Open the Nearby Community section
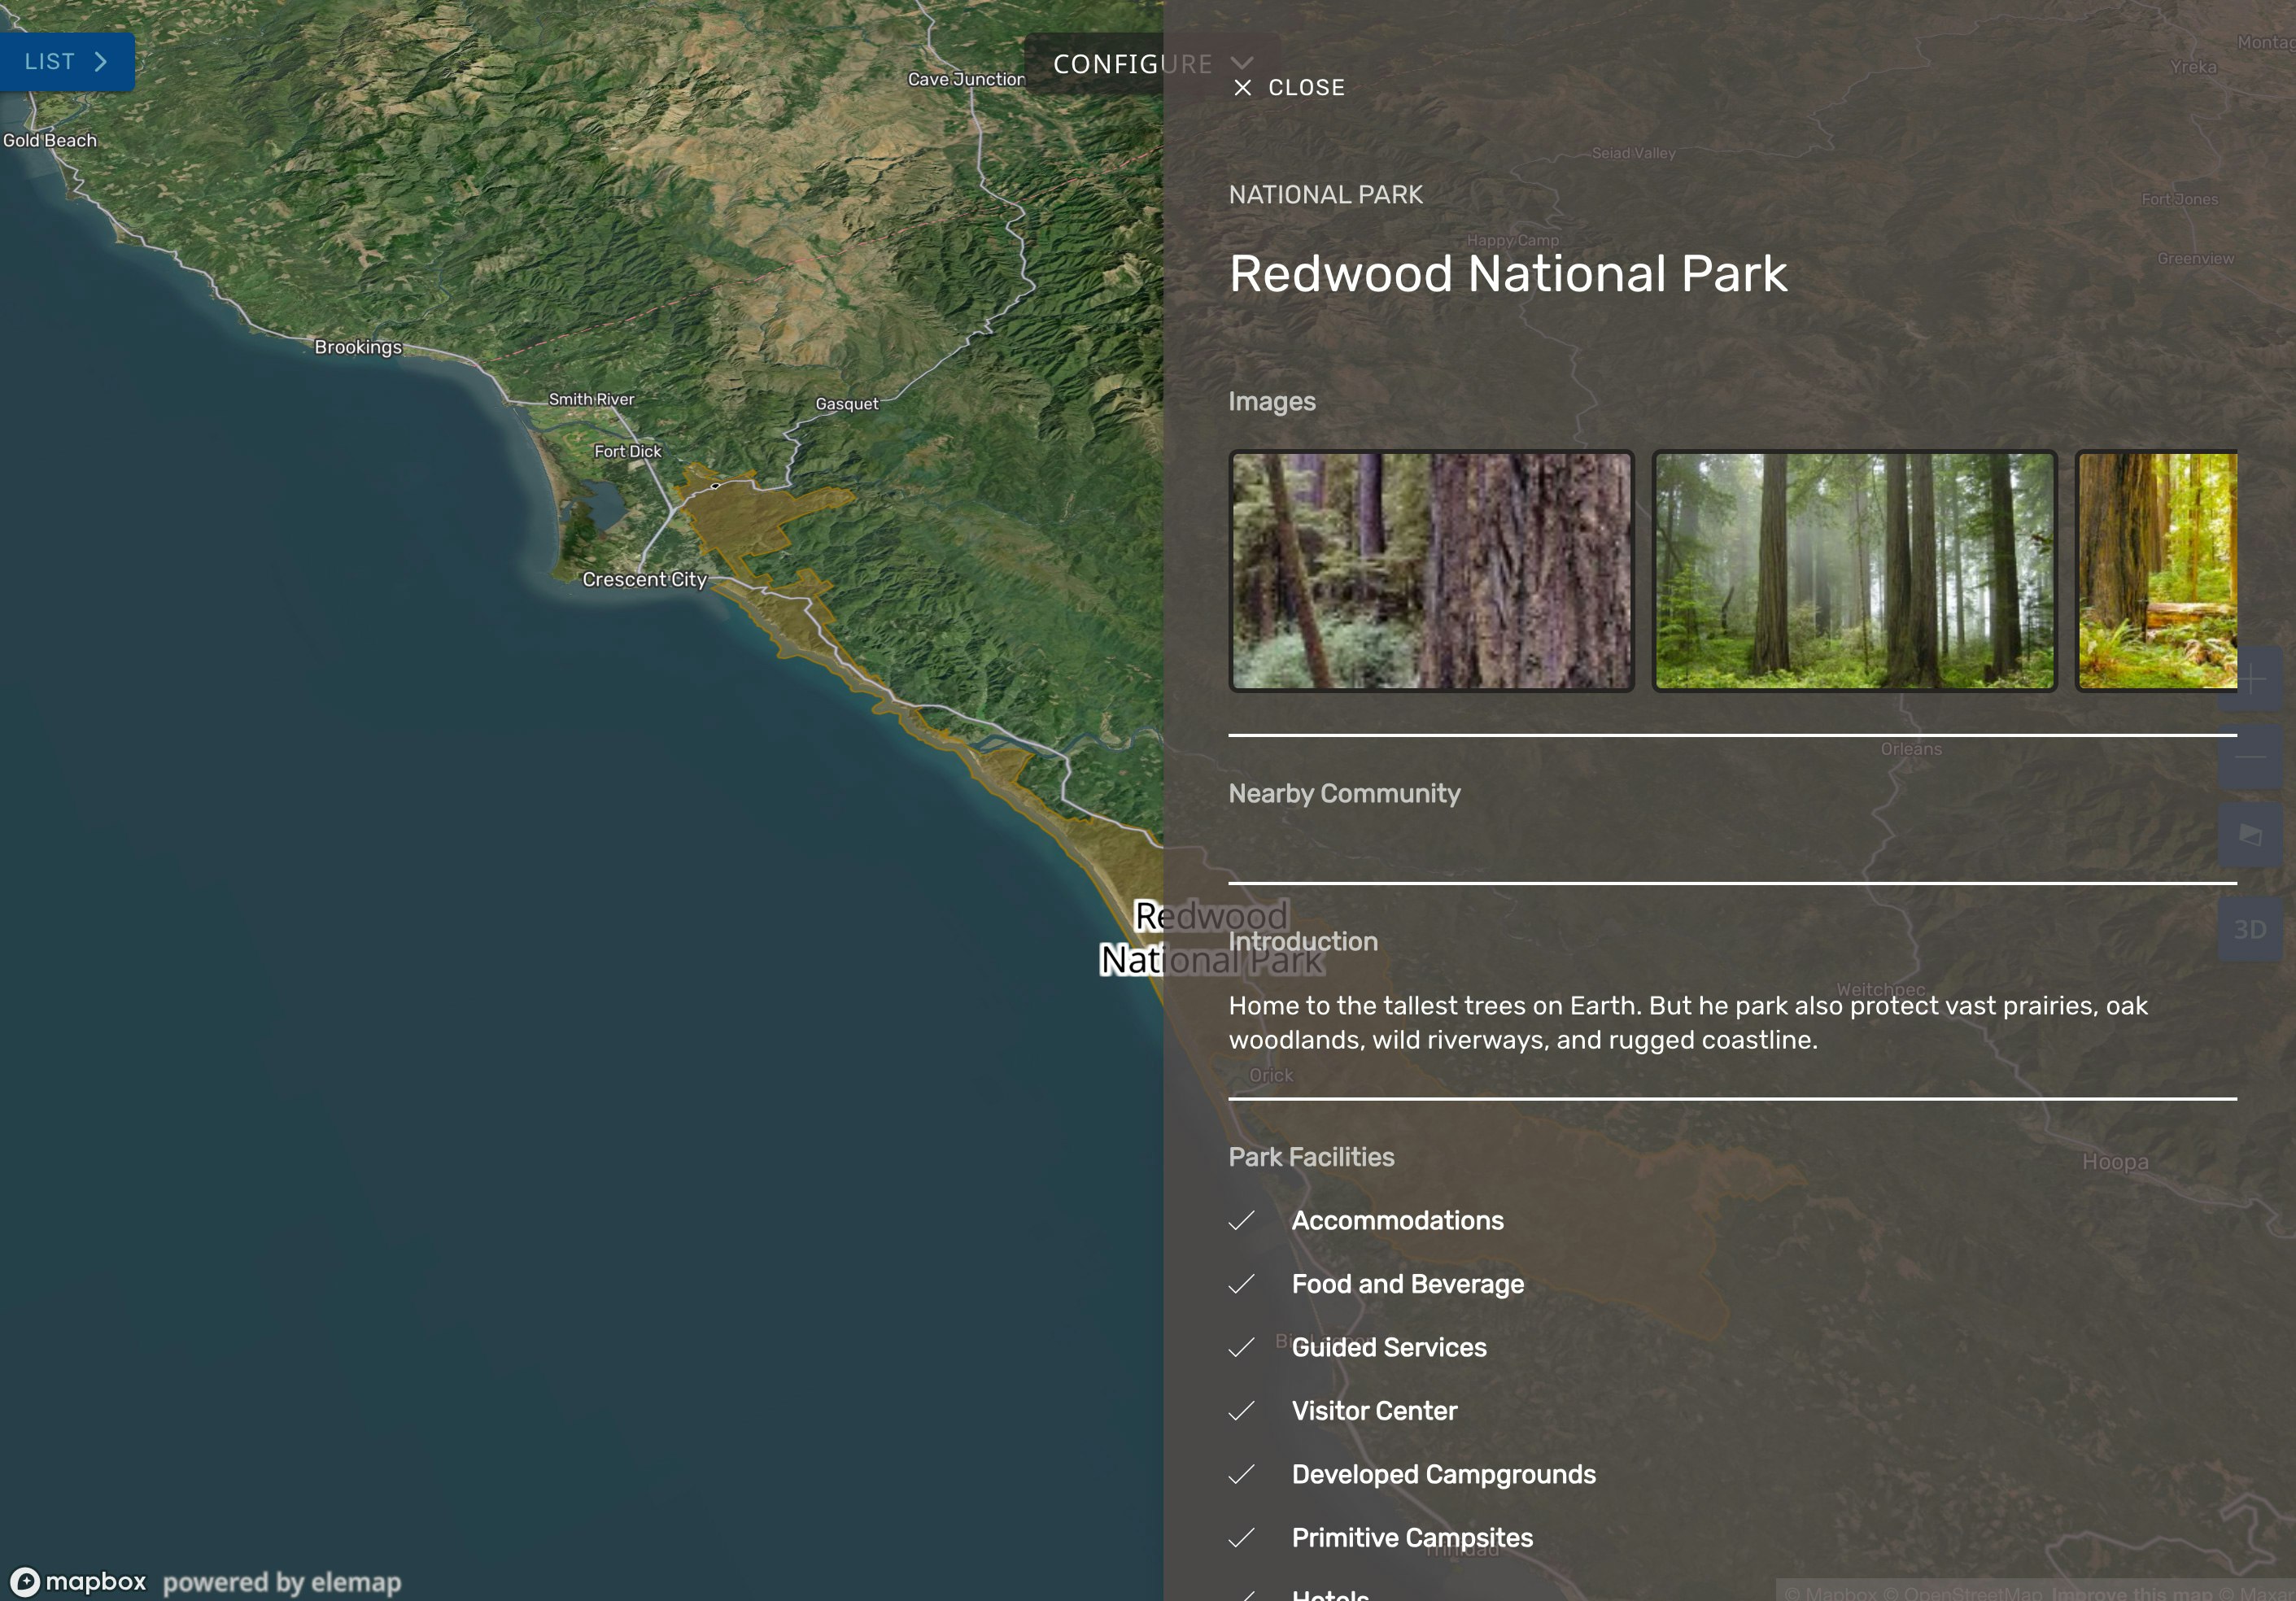2296x1601 pixels. [1345, 793]
